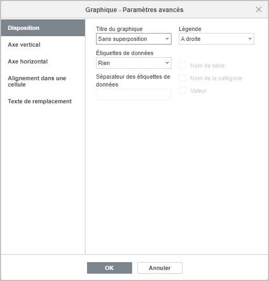Select the Disposition tab
The width and height of the screenshot is (269, 281).
coord(43,28)
